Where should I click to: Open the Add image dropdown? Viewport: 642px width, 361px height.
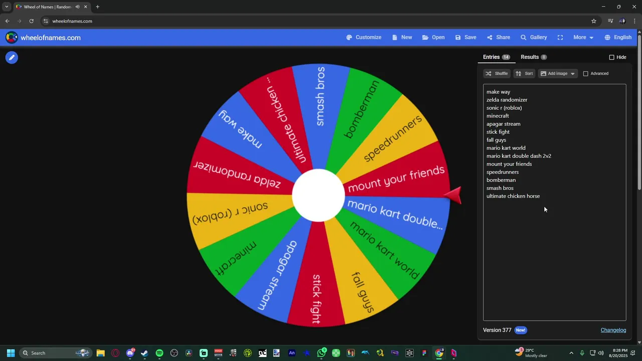[x=558, y=74]
